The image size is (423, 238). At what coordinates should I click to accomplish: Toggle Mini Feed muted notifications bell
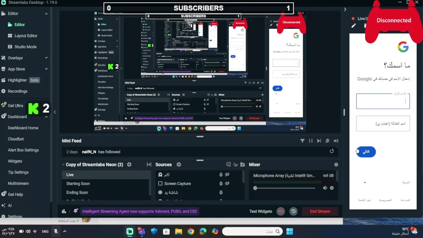[x=327, y=141]
